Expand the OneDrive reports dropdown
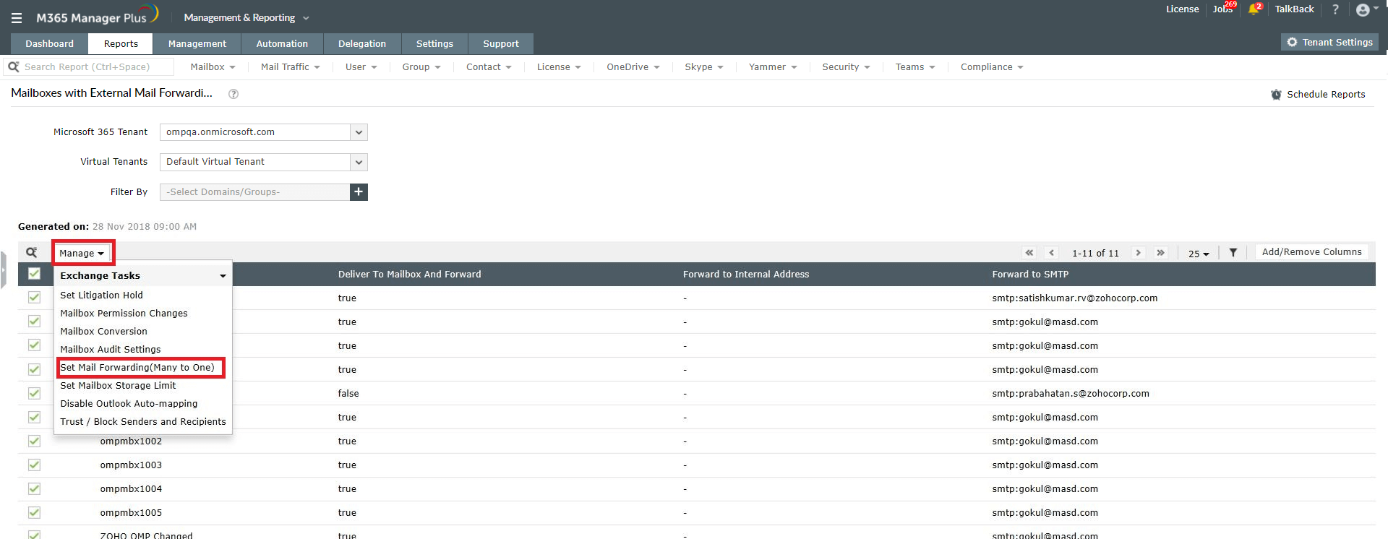 (633, 67)
